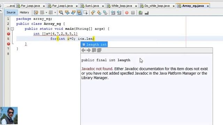
Task: Open source in editor icon in Javadoc popup
Action: coord(99,50)
